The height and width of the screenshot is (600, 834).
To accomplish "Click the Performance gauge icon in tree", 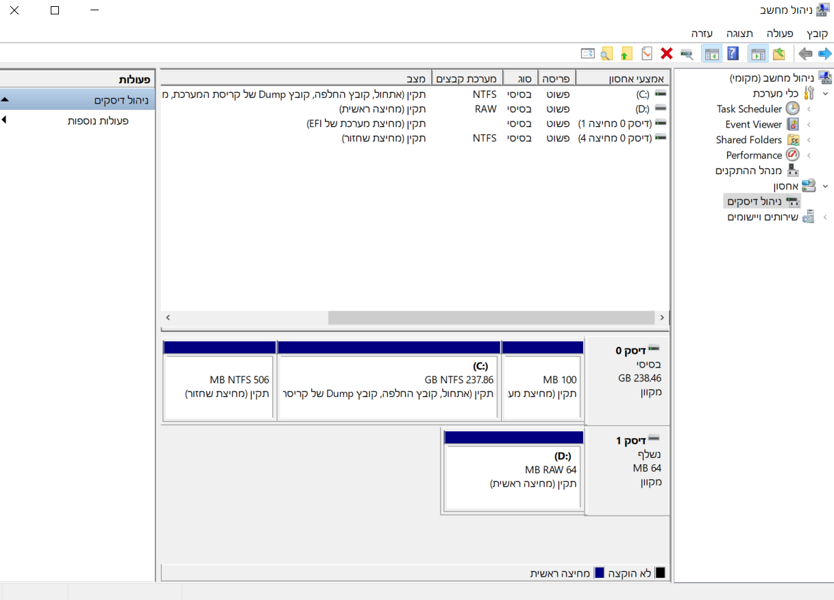I will [x=793, y=155].
